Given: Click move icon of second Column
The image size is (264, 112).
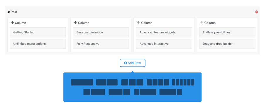Looking at the screenshot, I should (x=75, y=23).
